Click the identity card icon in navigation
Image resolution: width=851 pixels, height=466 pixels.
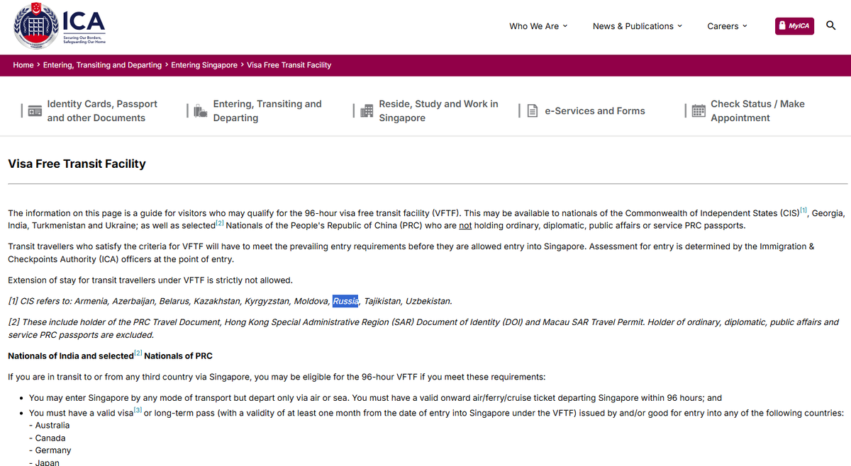coord(34,111)
